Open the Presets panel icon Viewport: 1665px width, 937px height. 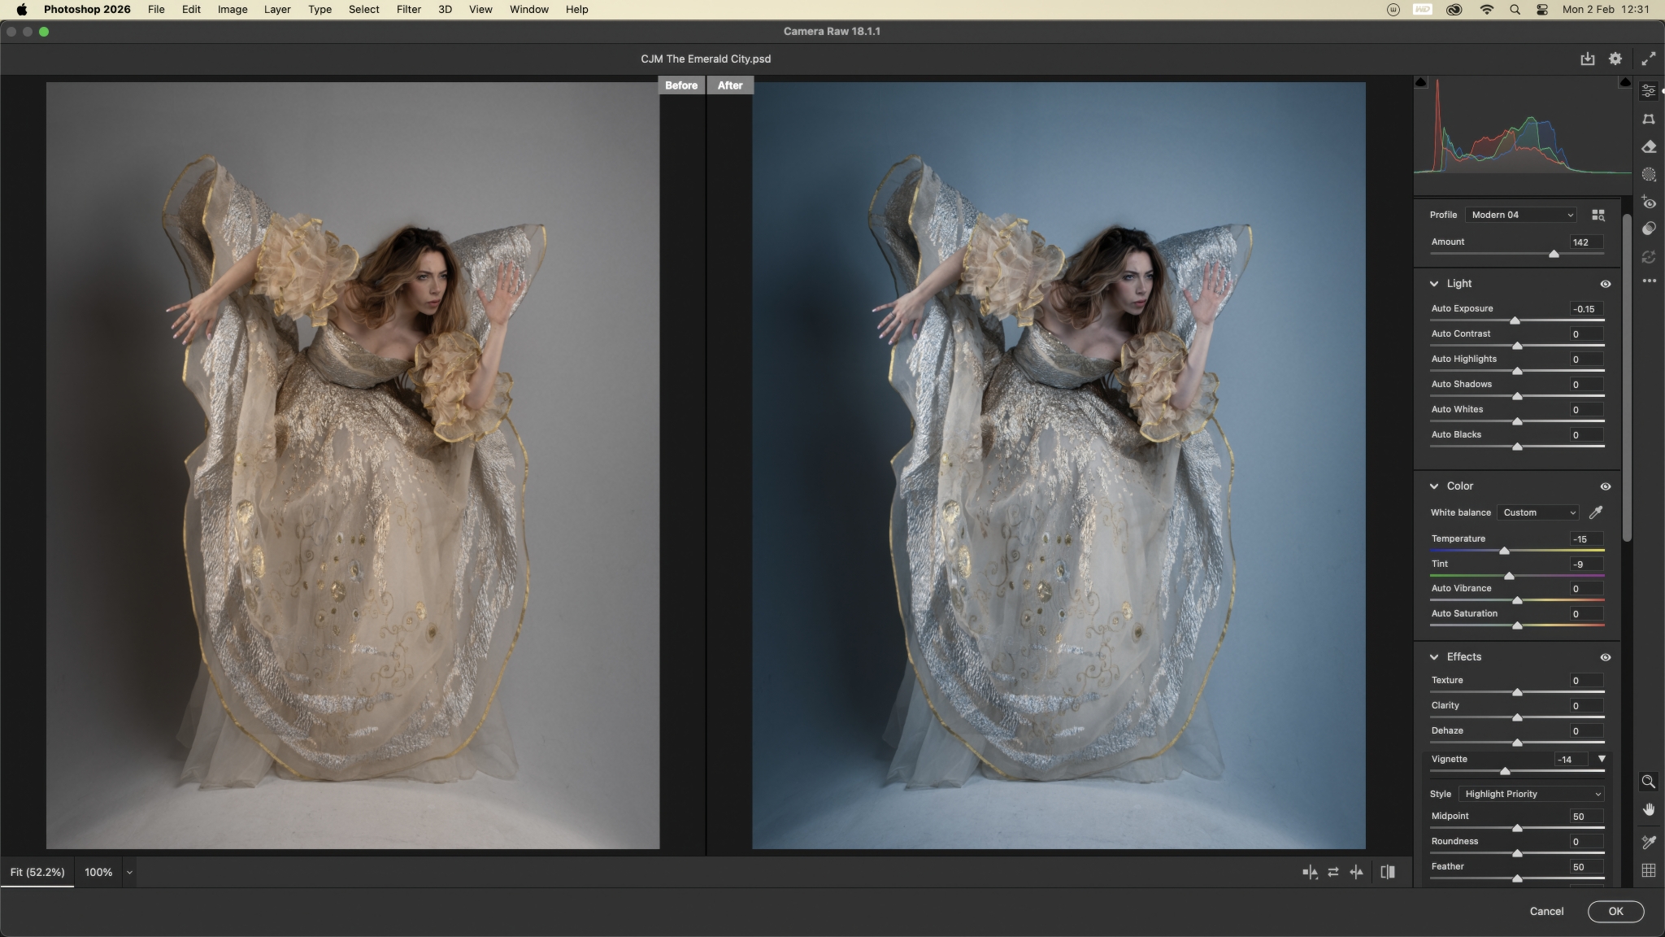click(1649, 229)
